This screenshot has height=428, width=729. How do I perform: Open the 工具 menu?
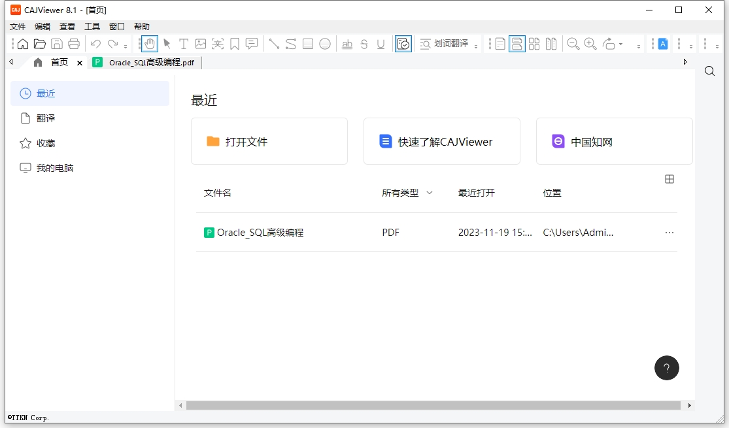[x=92, y=27]
